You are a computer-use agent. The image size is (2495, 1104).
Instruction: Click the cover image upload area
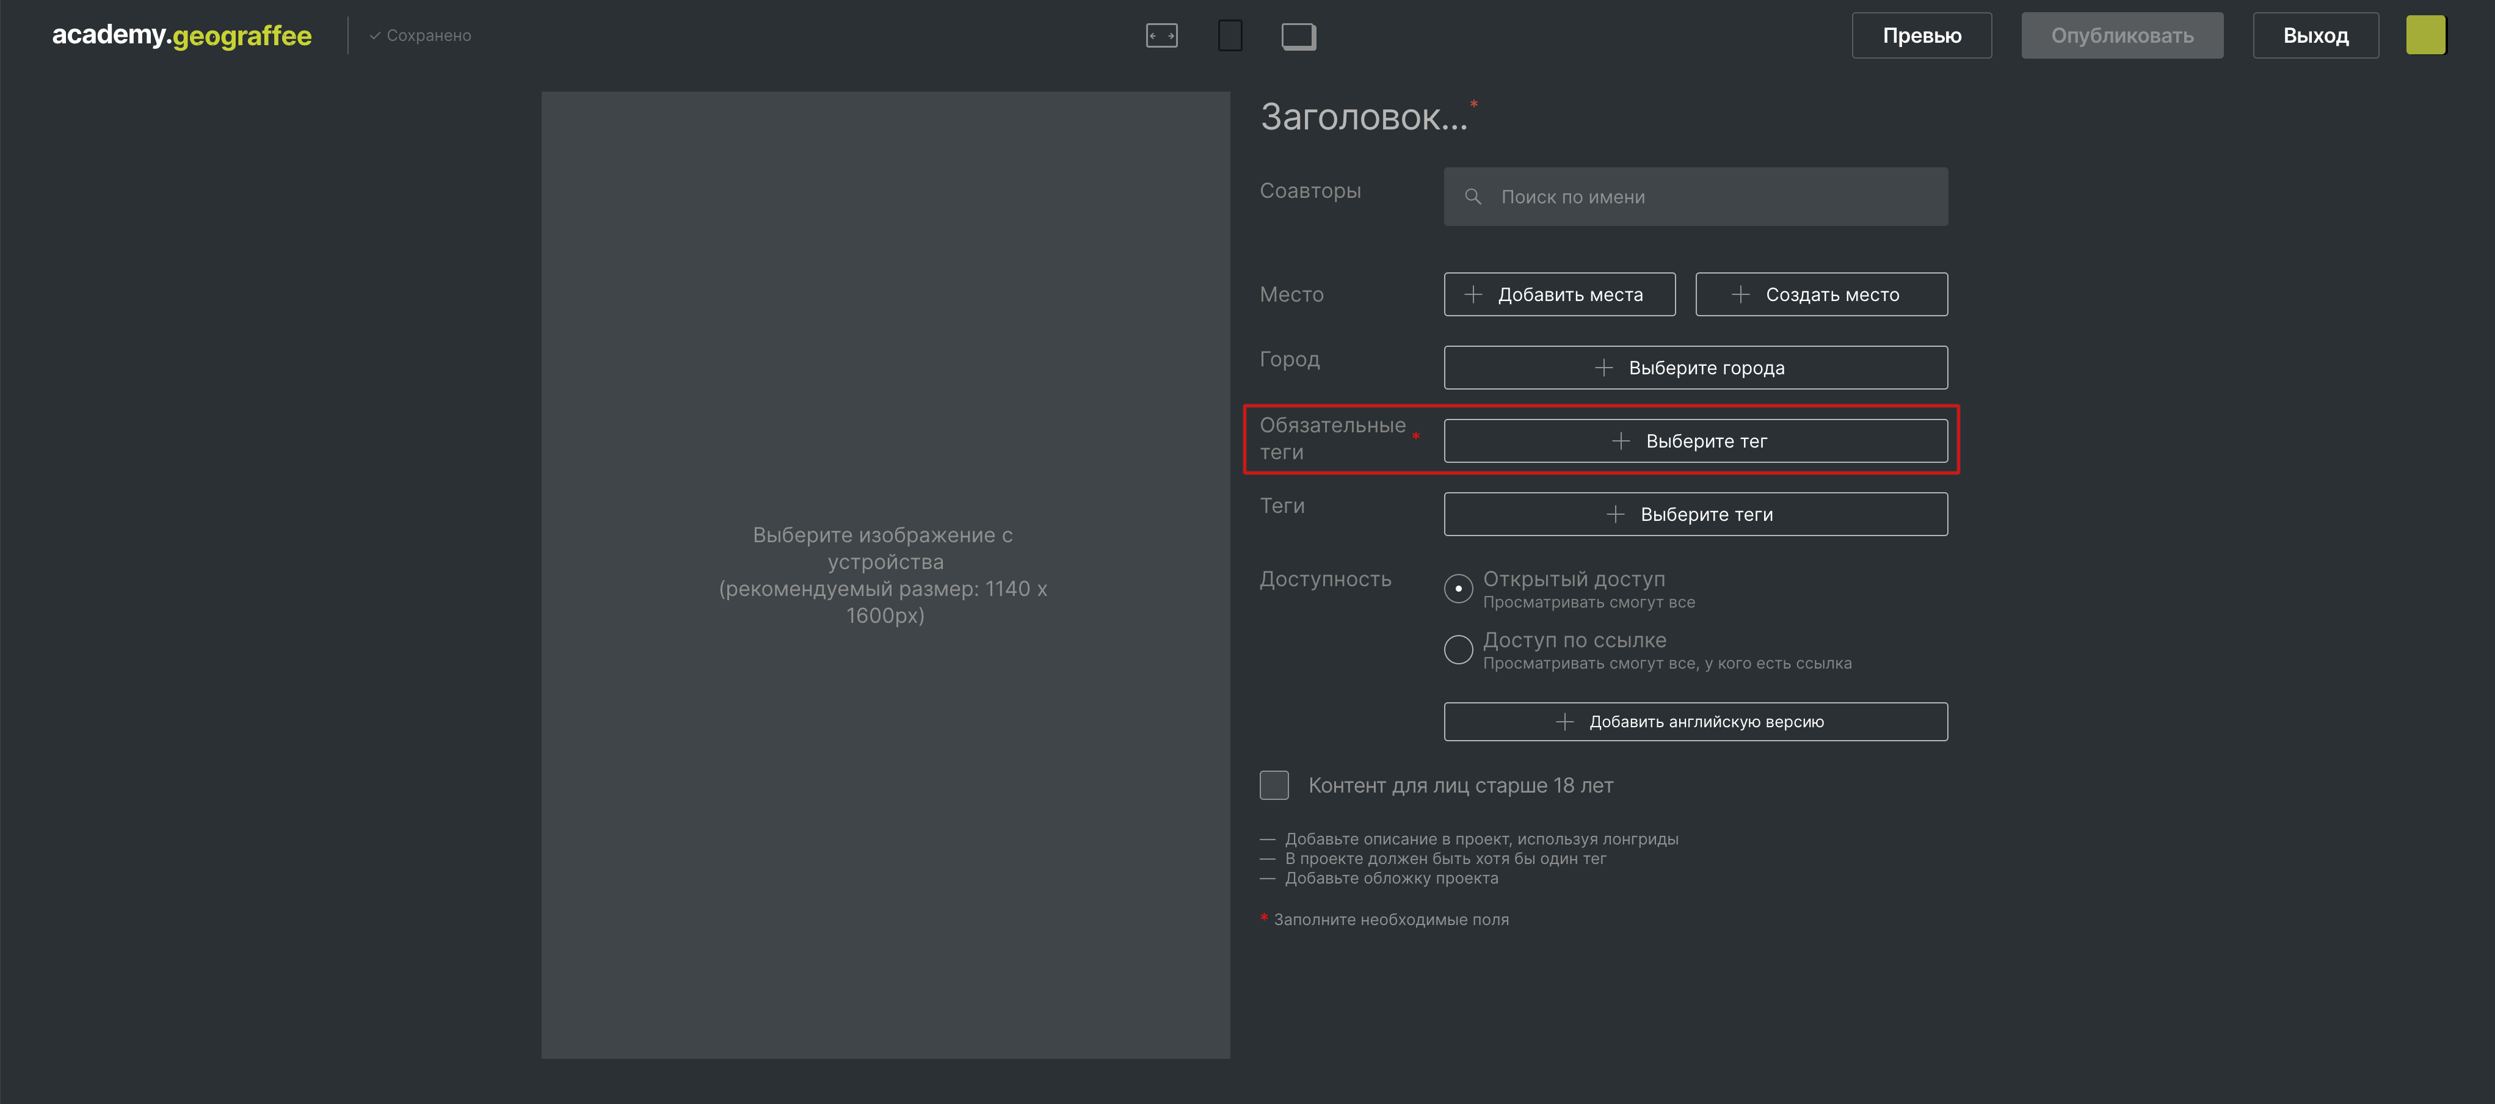coord(885,575)
